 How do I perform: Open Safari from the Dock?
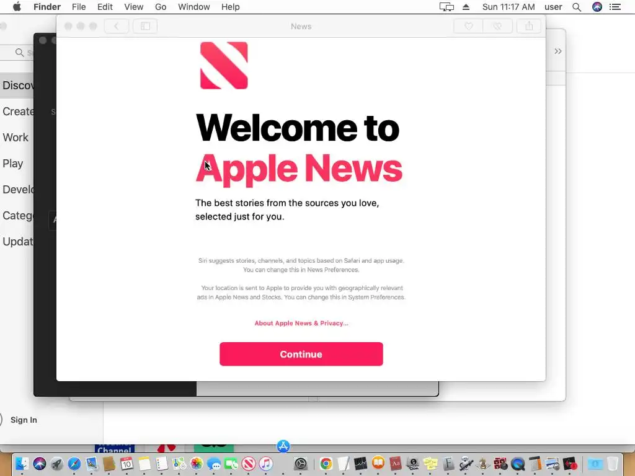point(74,464)
